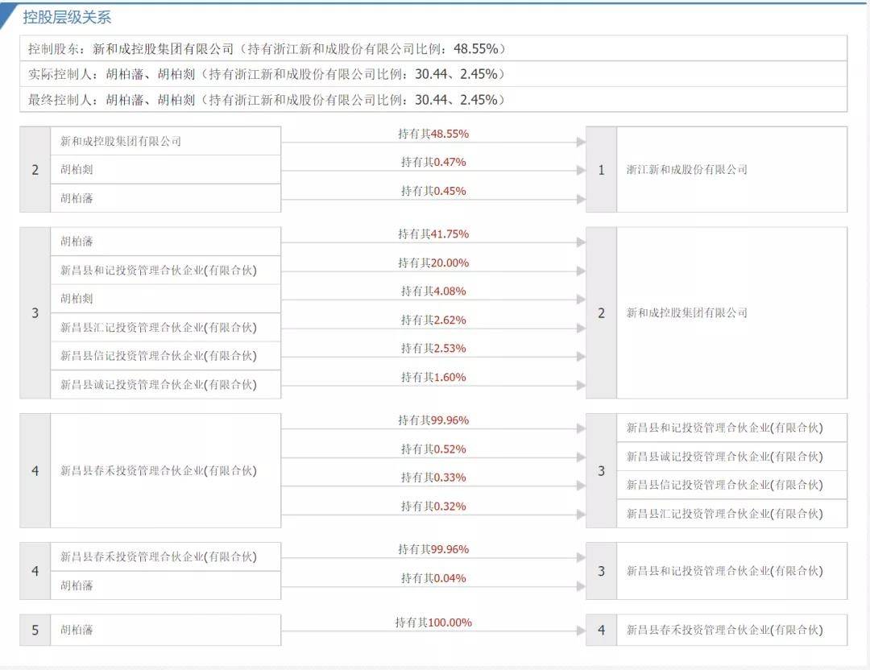The width and height of the screenshot is (870, 670).
Task: Click the 持有其2.62% label
Action: pyautogui.click(x=433, y=320)
